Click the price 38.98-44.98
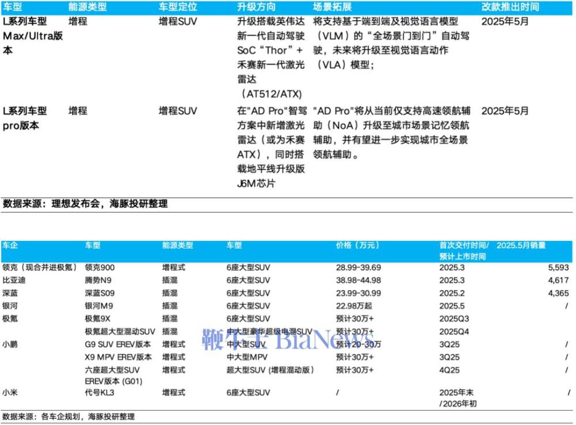Viewport: 576px width, 425px height. 358,280
